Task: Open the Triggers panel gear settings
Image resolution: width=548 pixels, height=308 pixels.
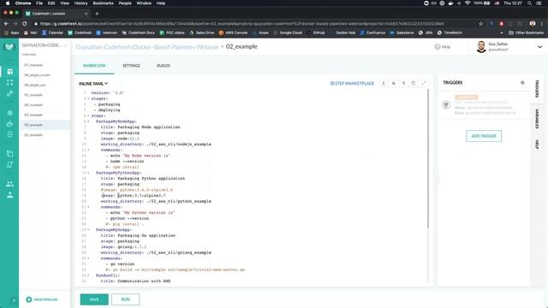Action: 522,83
